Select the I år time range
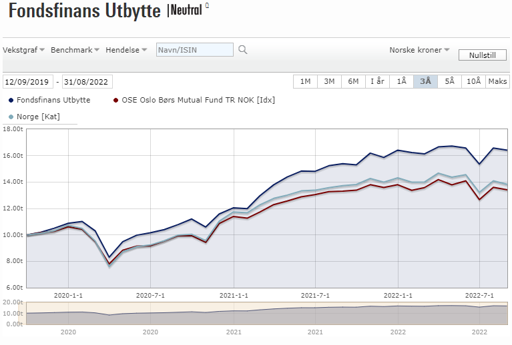512x345 pixels. [x=377, y=81]
